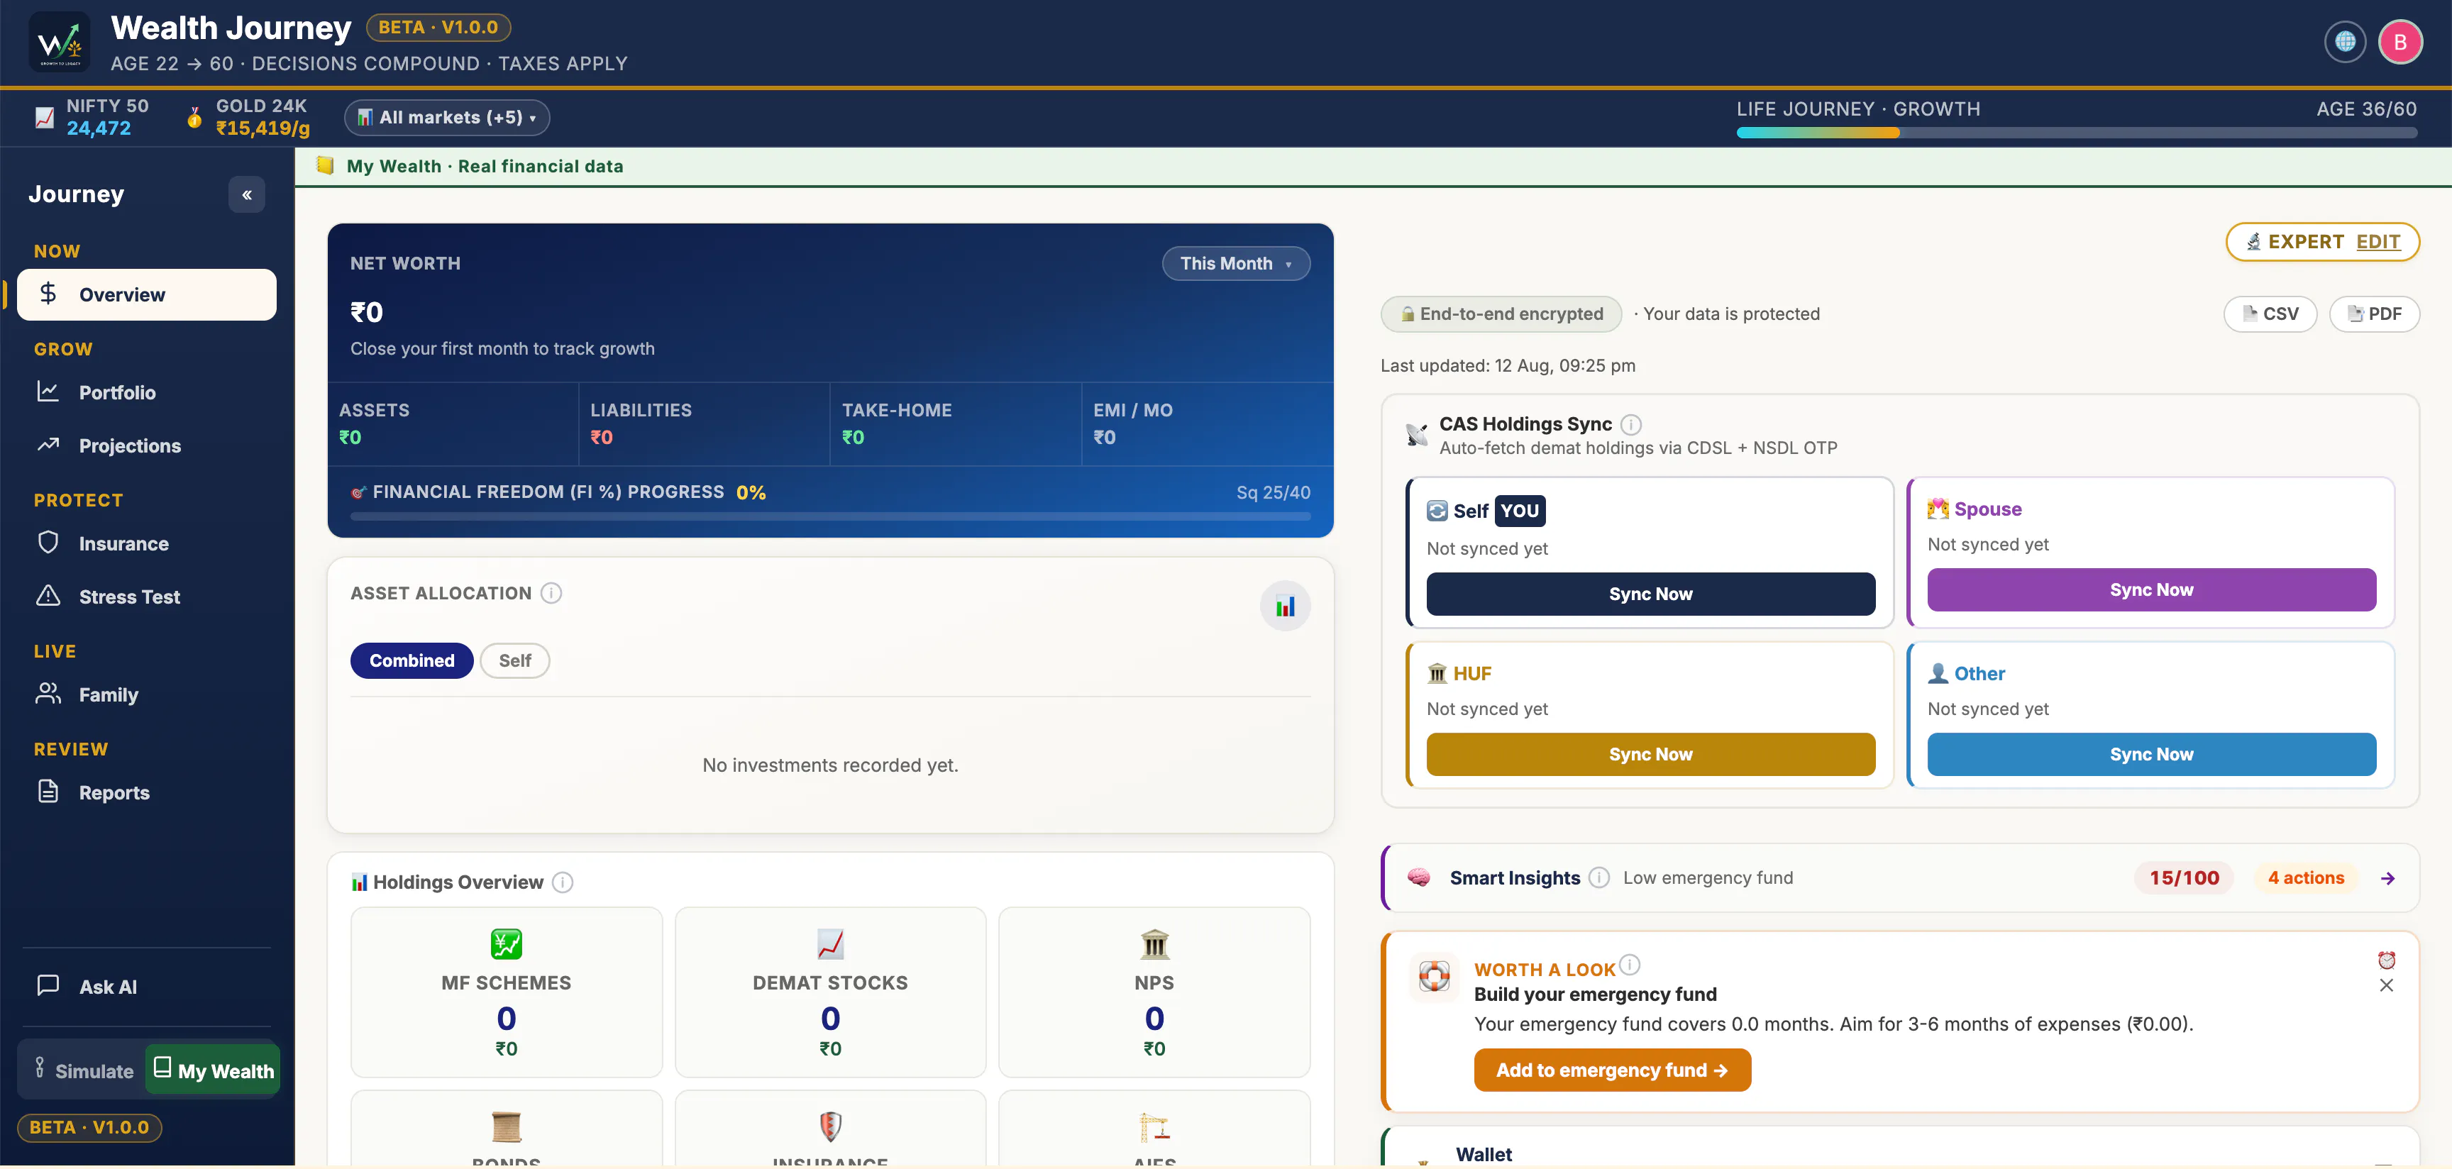Click Sync Now for Self holdings
The width and height of the screenshot is (2452, 1169).
(x=1650, y=594)
